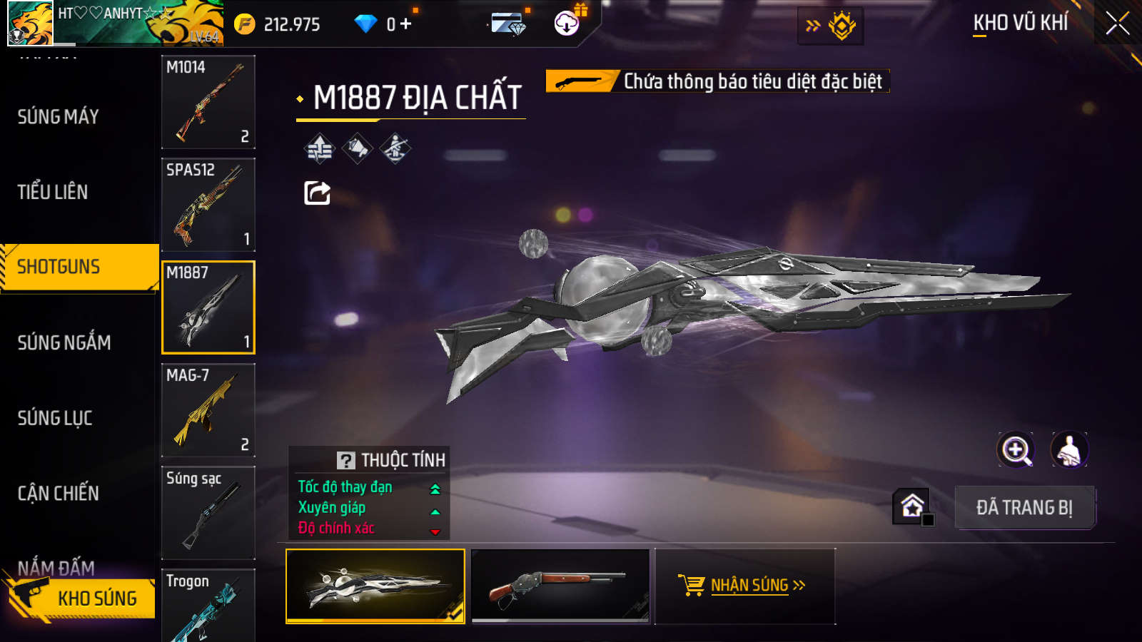Choose the MAG-7 weapon thumbnail
The height and width of the screenshot is (642, 1142).
click(x=208, y=410)
